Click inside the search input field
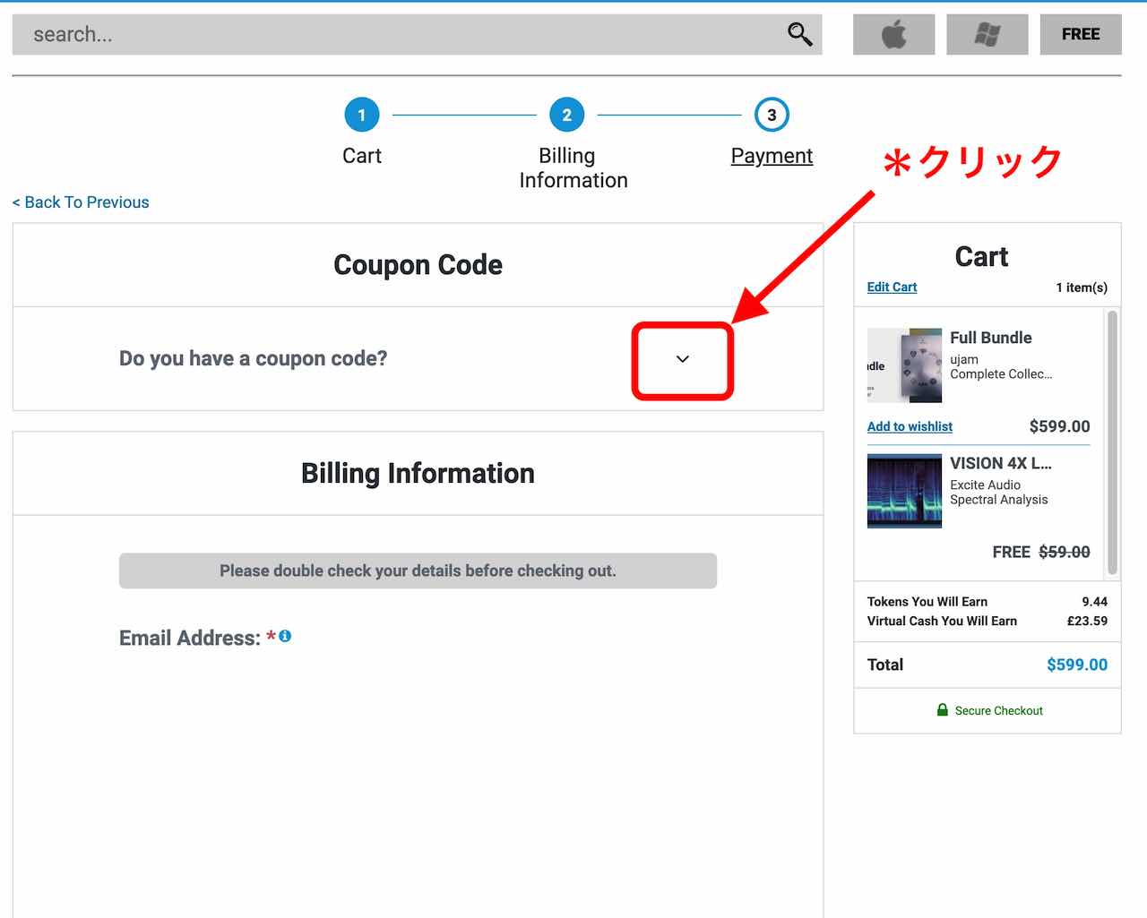This screenshot has height=918, width=1147. 394,34
